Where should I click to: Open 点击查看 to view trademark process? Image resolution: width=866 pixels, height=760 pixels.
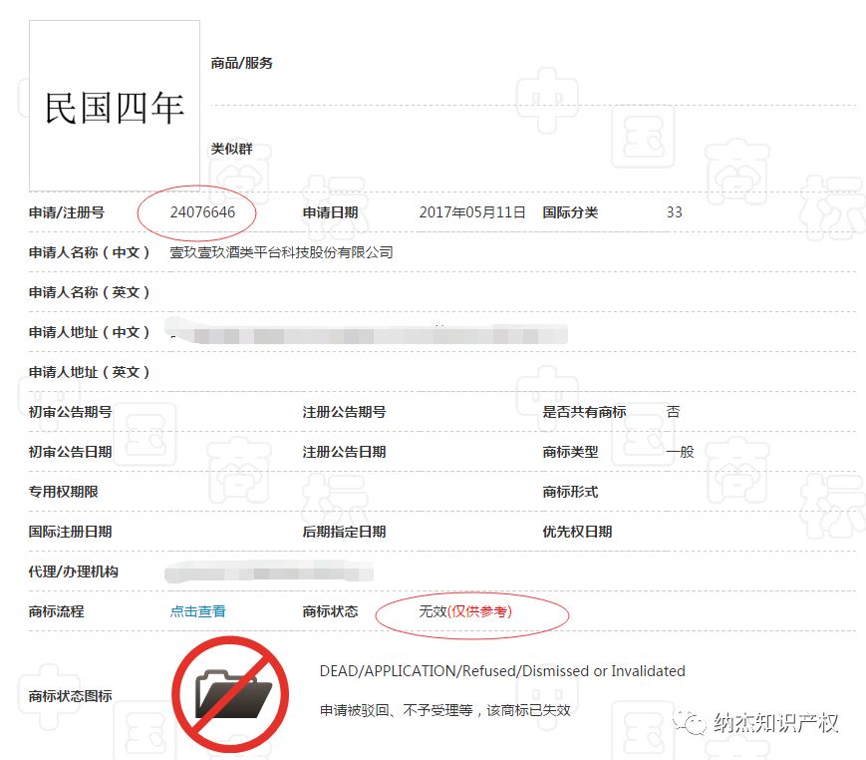click(196, 611)
